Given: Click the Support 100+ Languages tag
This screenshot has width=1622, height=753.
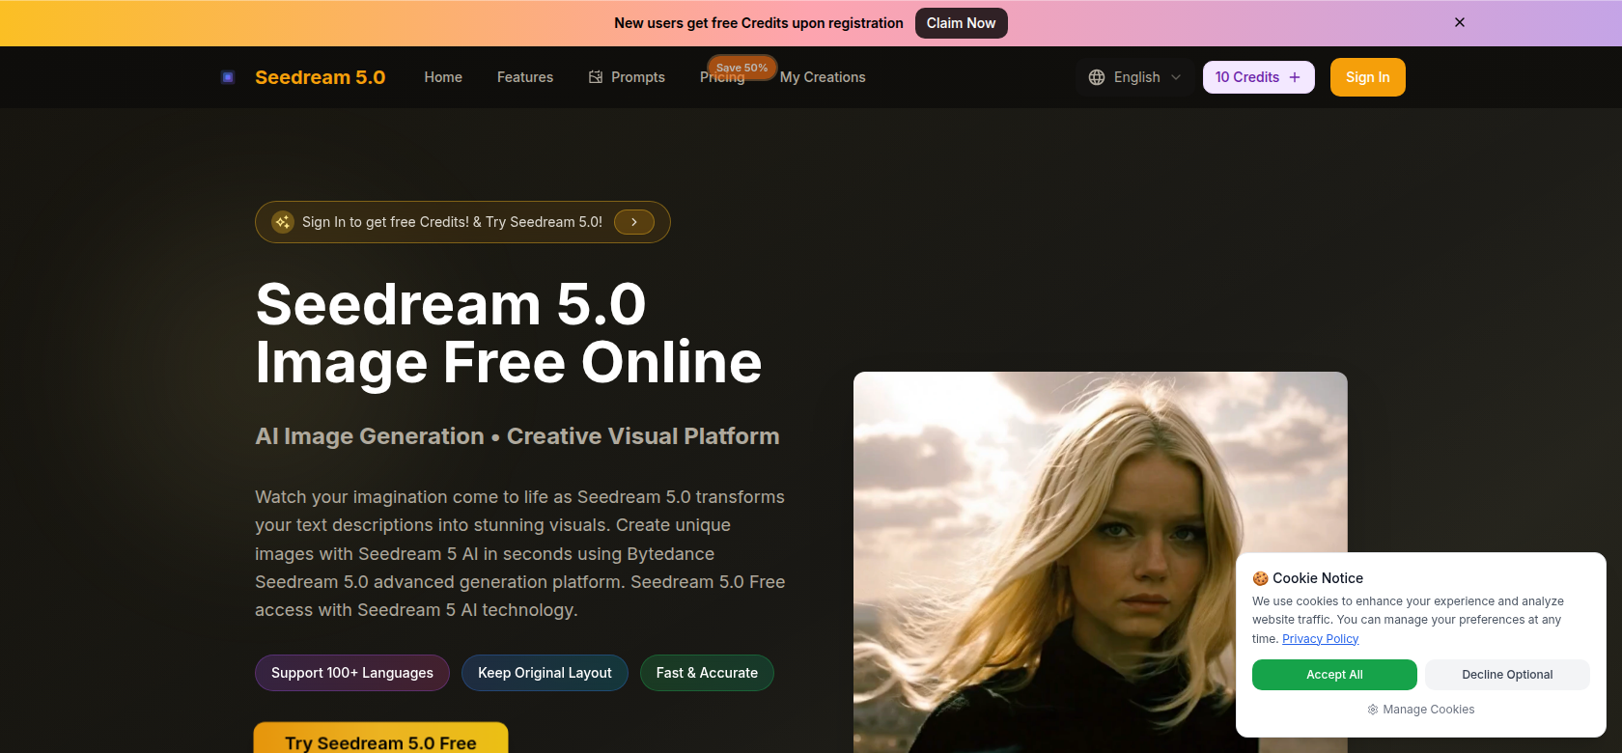Looking at the screenshot, I should tap(352, 673).
